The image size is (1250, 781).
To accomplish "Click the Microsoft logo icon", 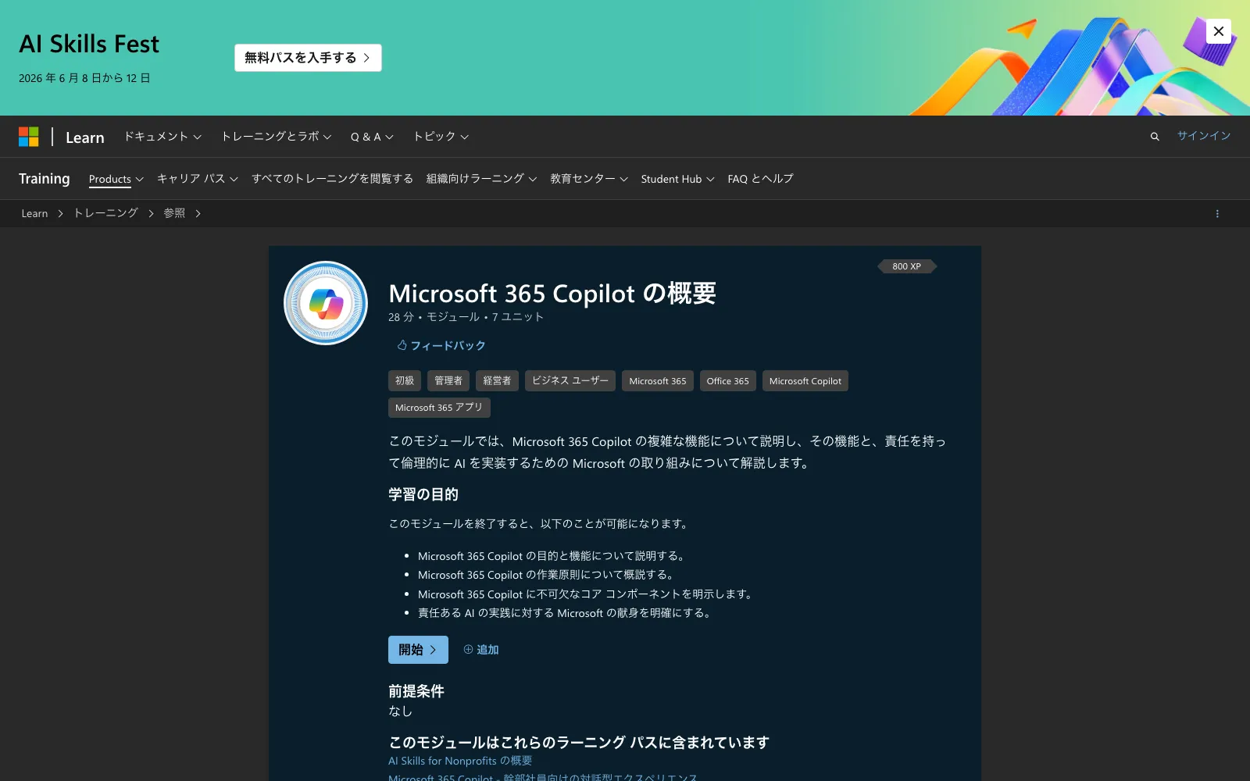I will point(29,137).
